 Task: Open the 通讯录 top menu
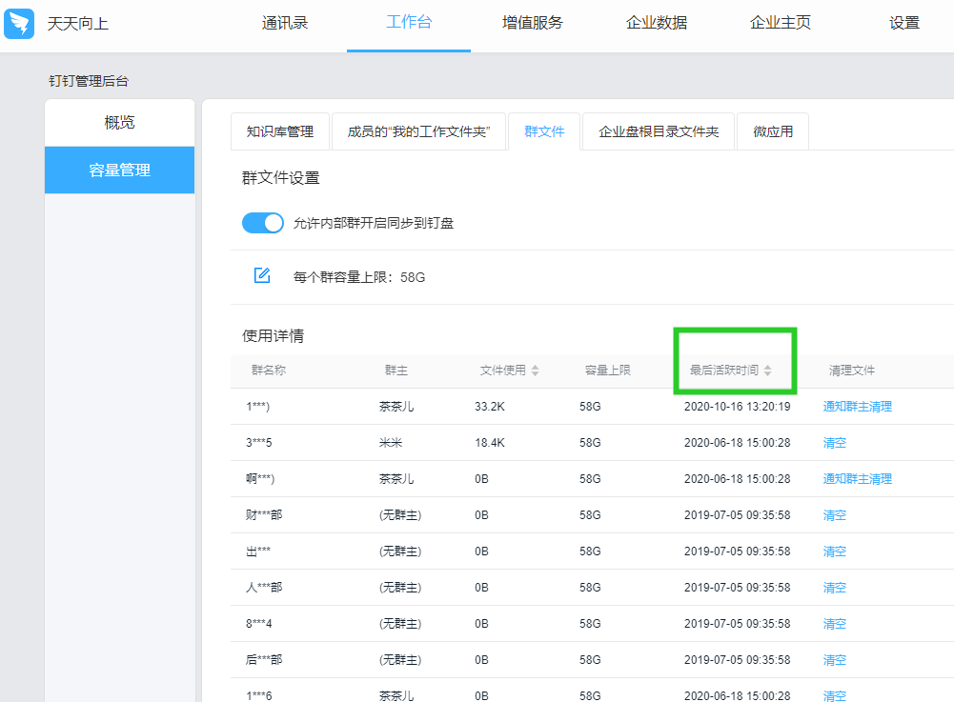click(x=285, y=23)
